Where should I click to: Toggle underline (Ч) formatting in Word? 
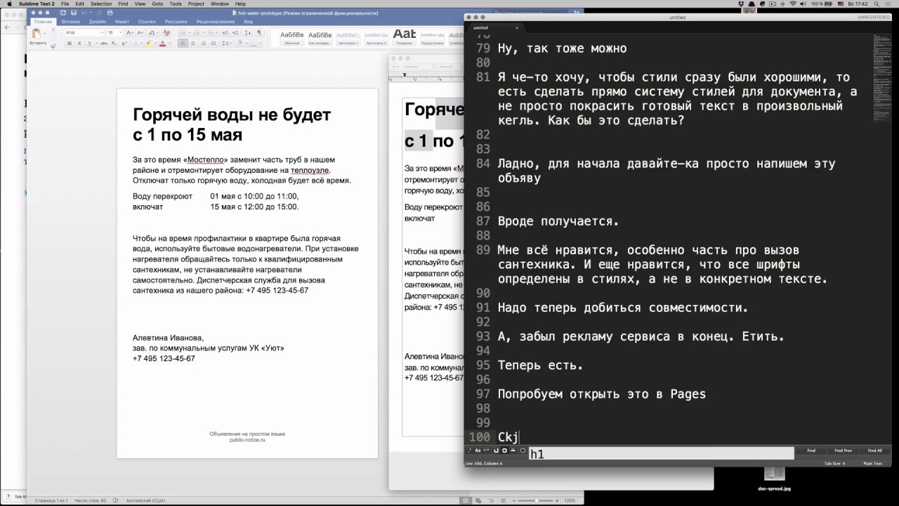pyautogui.click(x=90, y=43)
